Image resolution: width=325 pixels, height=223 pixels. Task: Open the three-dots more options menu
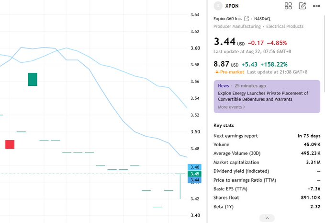tap(316, 6)
